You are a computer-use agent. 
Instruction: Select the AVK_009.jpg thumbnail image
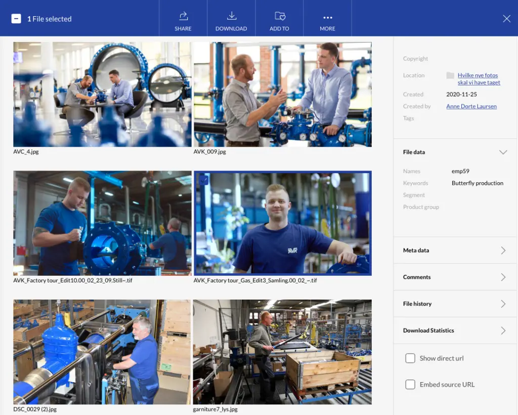[x=282, y=94]
